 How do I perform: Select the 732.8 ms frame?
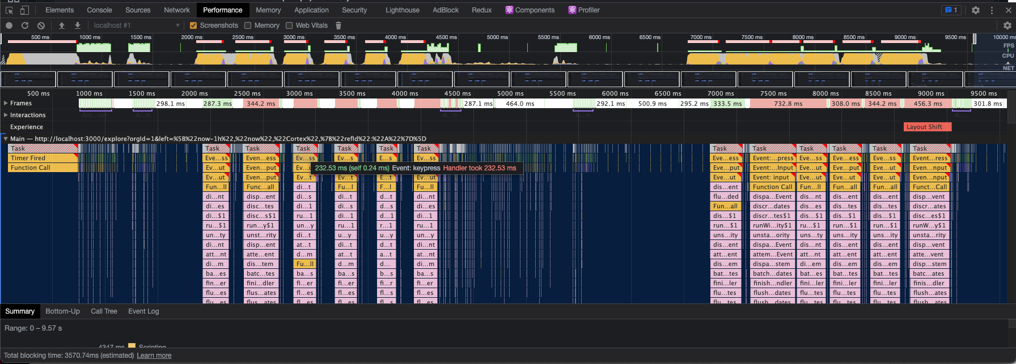pos(789,104)
